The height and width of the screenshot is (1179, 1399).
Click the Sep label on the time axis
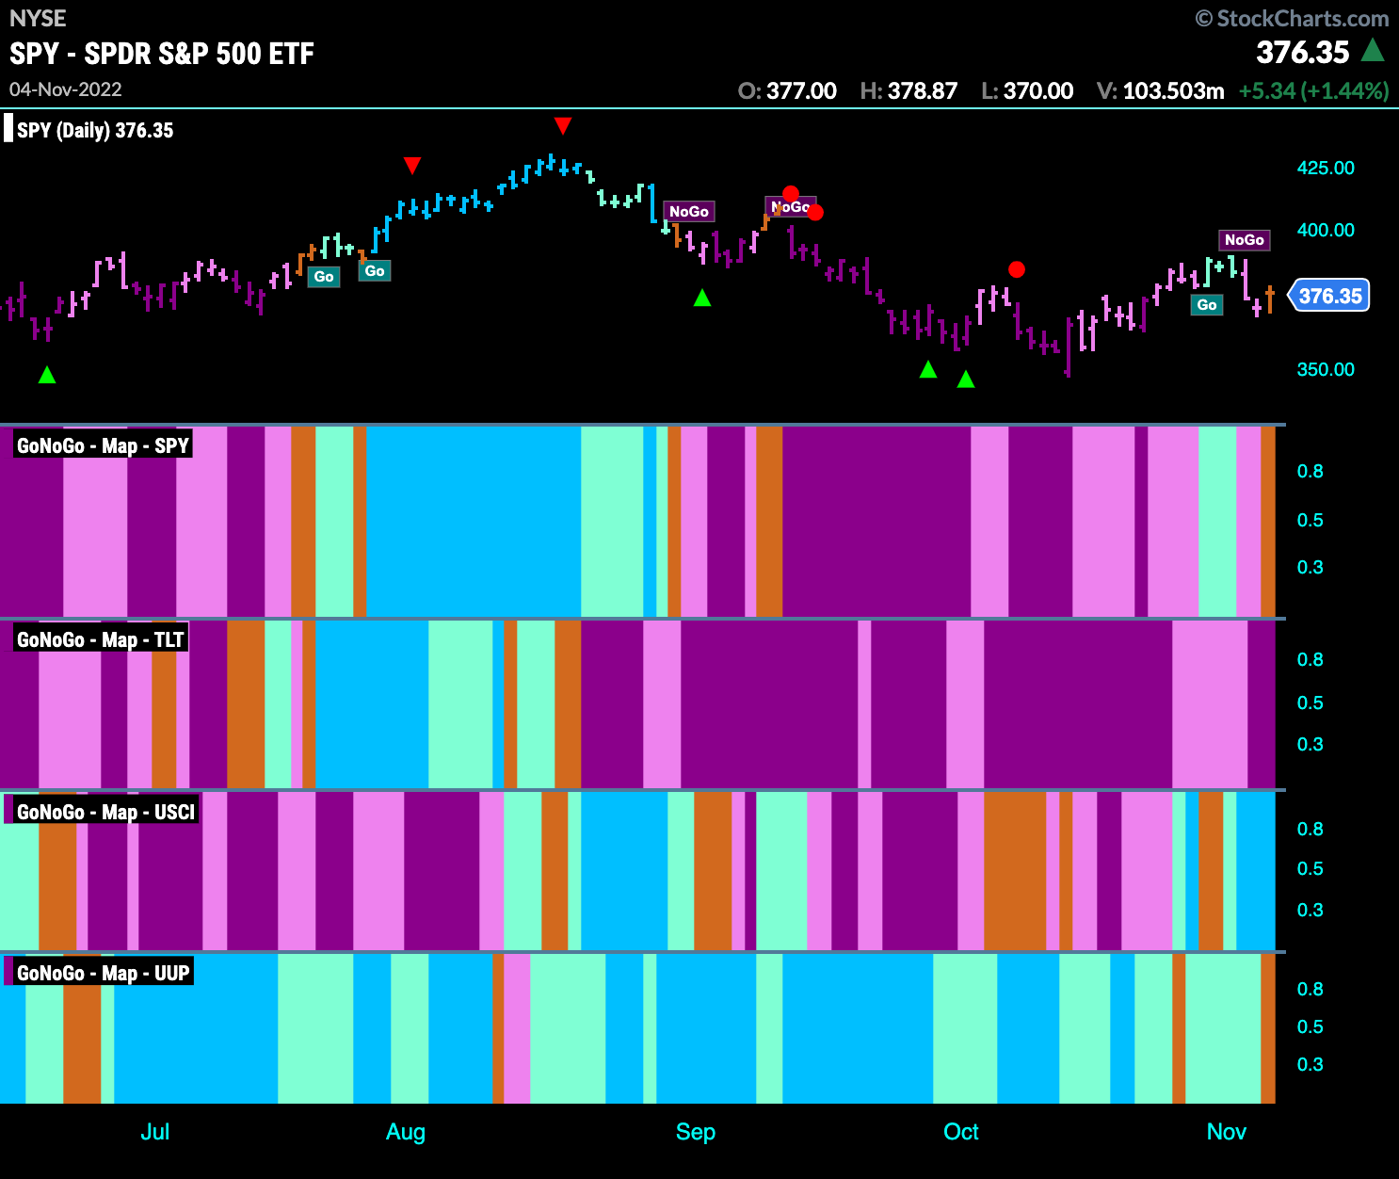click(x=696, y=1132)
